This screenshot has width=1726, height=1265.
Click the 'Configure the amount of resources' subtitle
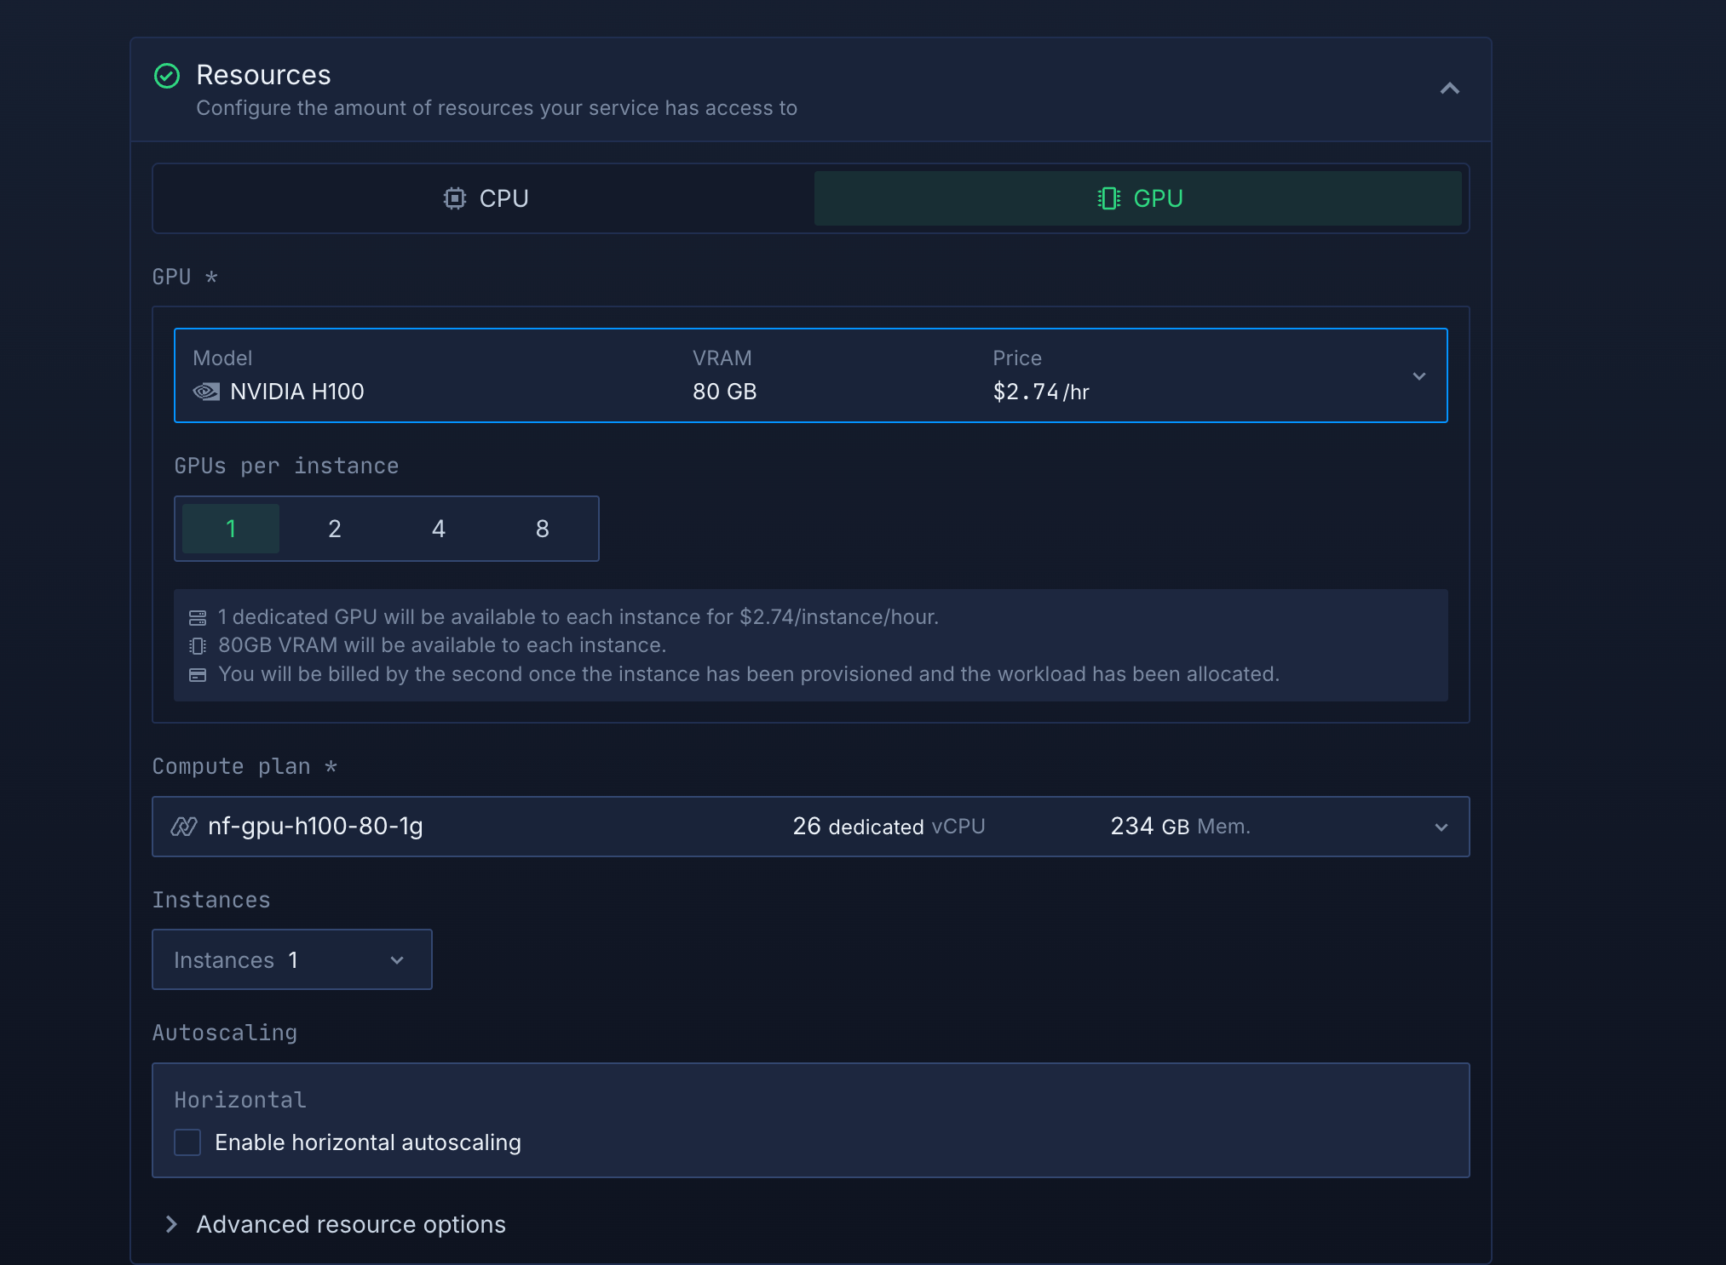(497, 108)
